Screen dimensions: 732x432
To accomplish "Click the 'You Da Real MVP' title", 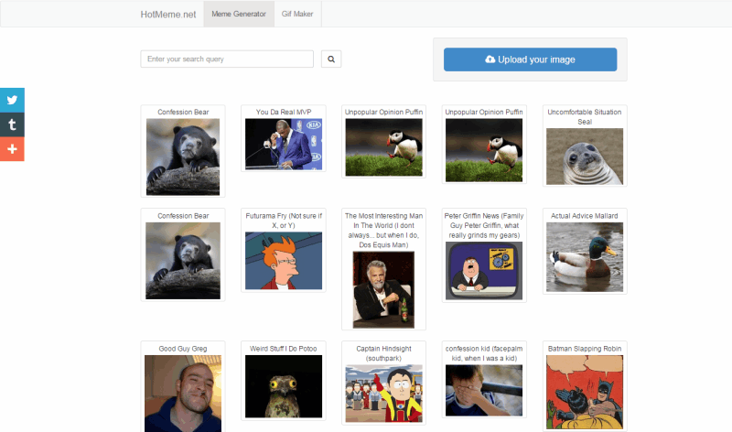I will click(x=284, y=112).
